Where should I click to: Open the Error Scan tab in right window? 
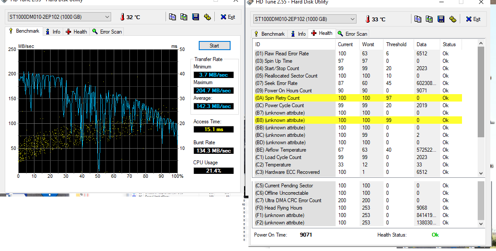pos(353,34)
